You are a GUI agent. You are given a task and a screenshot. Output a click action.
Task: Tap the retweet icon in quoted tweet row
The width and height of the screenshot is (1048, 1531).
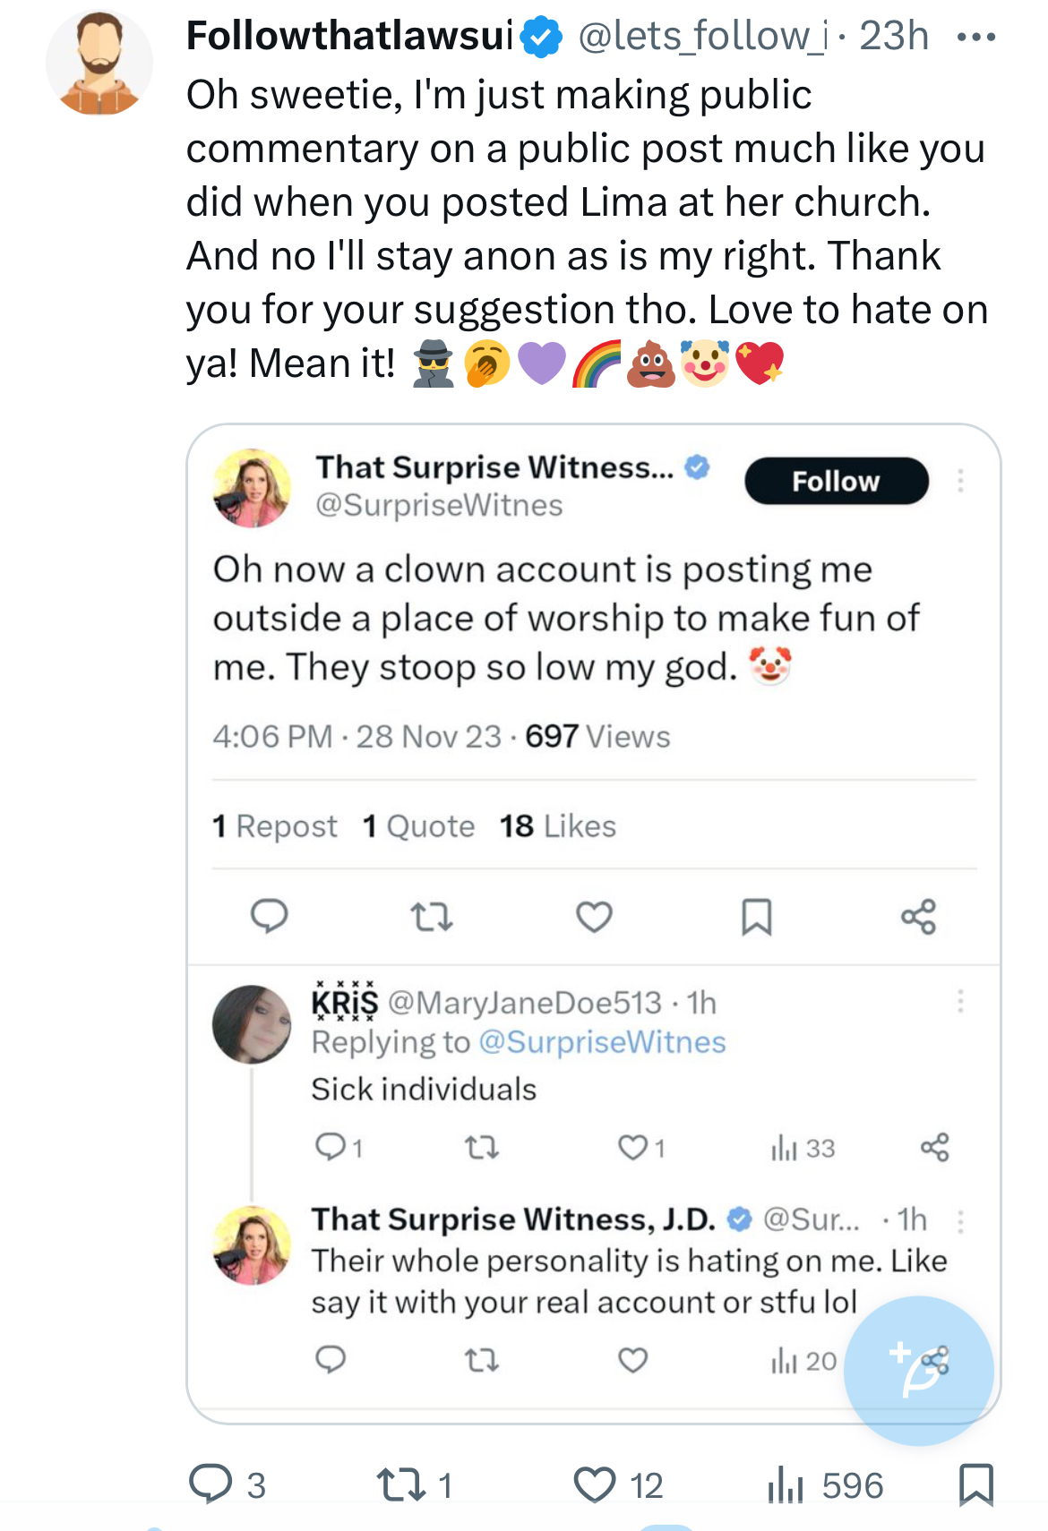(431, 917)
